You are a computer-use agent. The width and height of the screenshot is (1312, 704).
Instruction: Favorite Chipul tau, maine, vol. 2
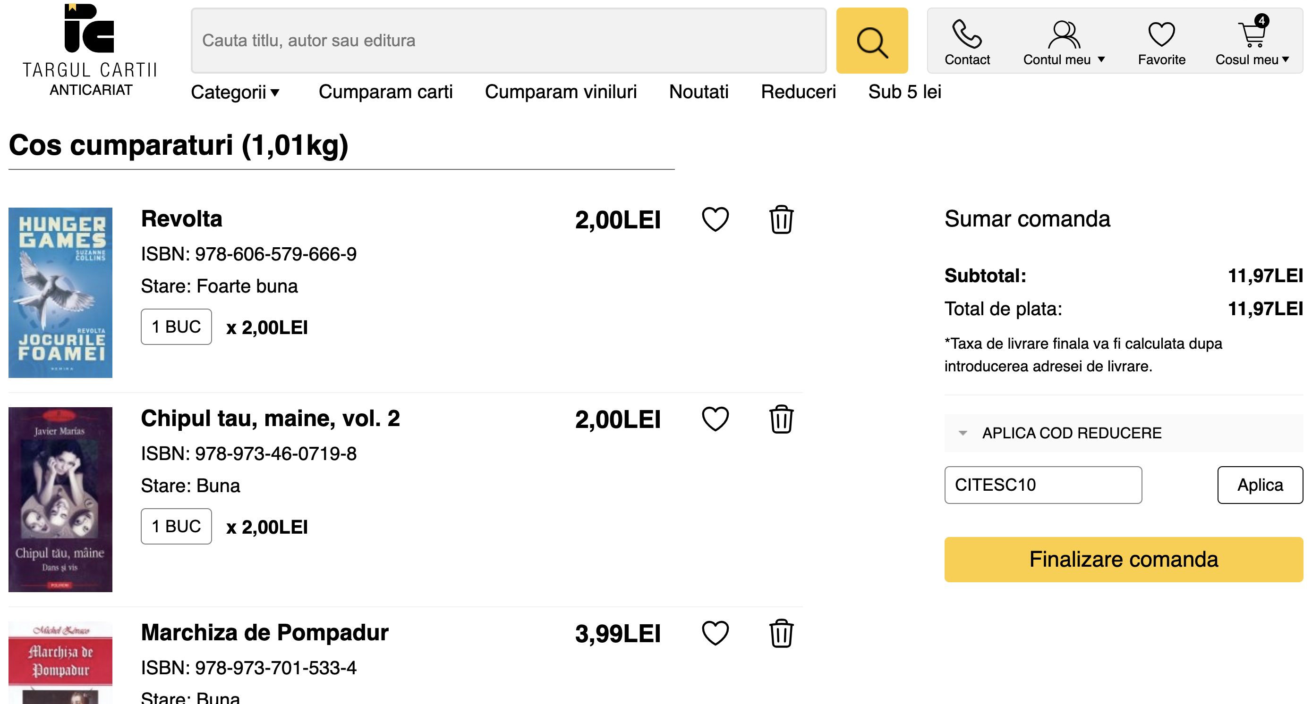click(x=715, y=419)
